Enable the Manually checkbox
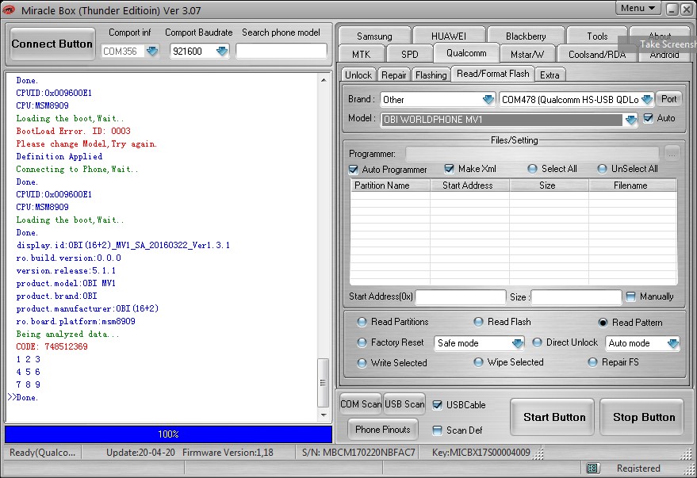This screenshot has height=478, width=697. [630, 296]
